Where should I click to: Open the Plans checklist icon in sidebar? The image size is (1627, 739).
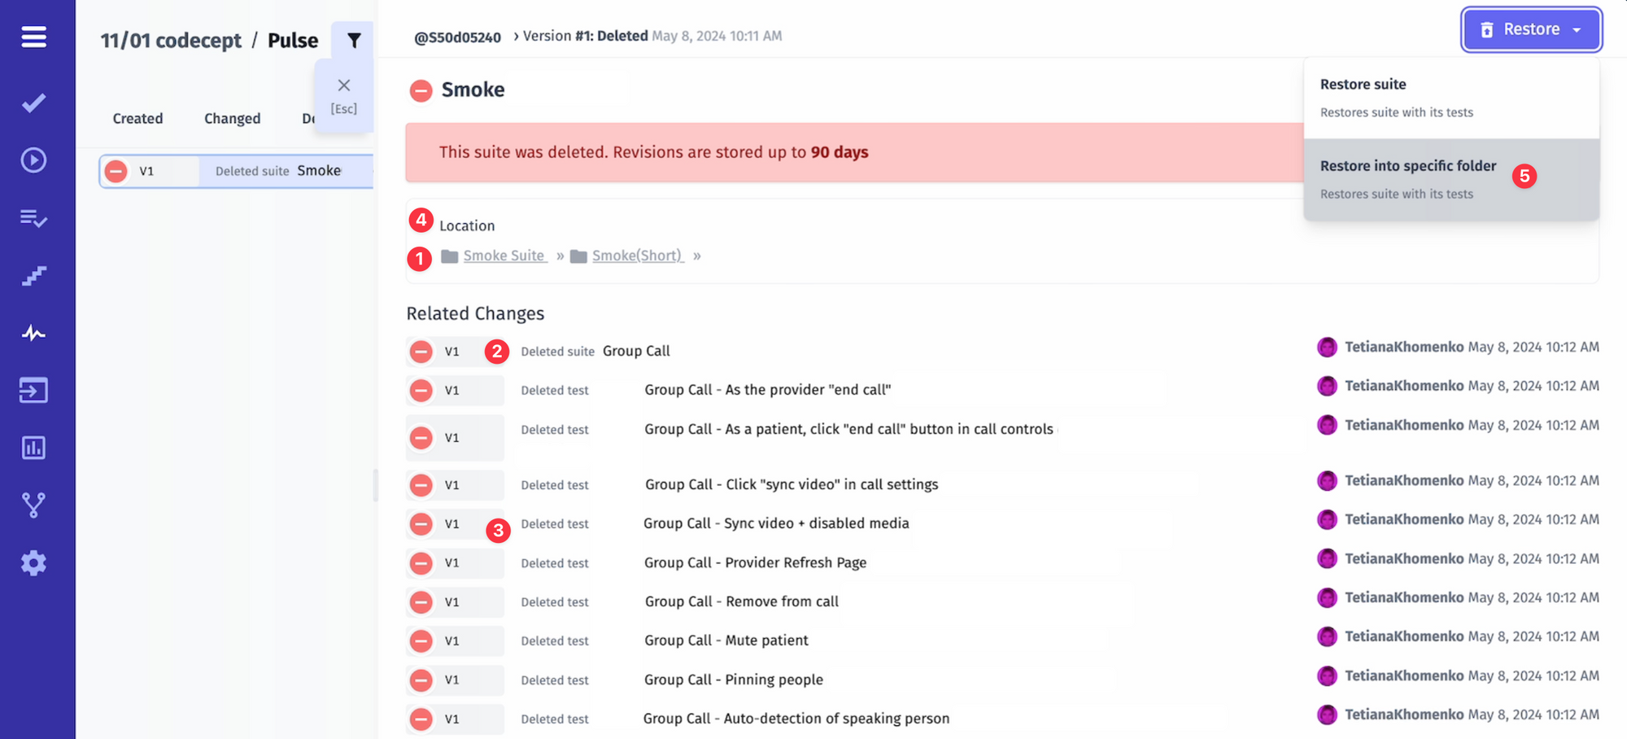tap(33, 218)
